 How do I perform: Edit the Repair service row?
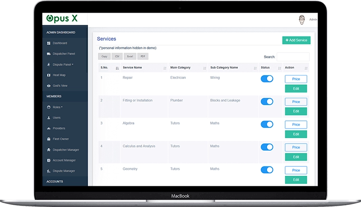coord(296,88)
